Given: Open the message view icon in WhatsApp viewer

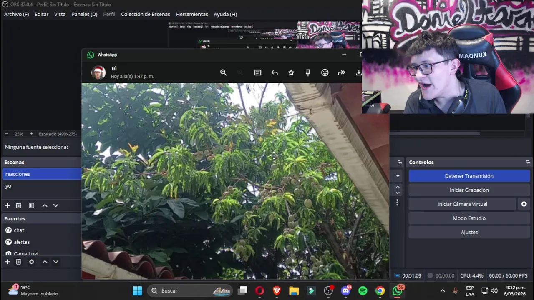Looking at the screenshot, I should (x=257, y=72).
